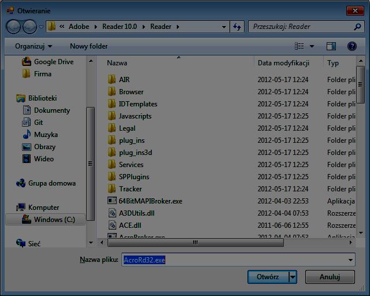Refresh the Reader folder listing
This screenshot has width=370, height=296.
(237, 27)
